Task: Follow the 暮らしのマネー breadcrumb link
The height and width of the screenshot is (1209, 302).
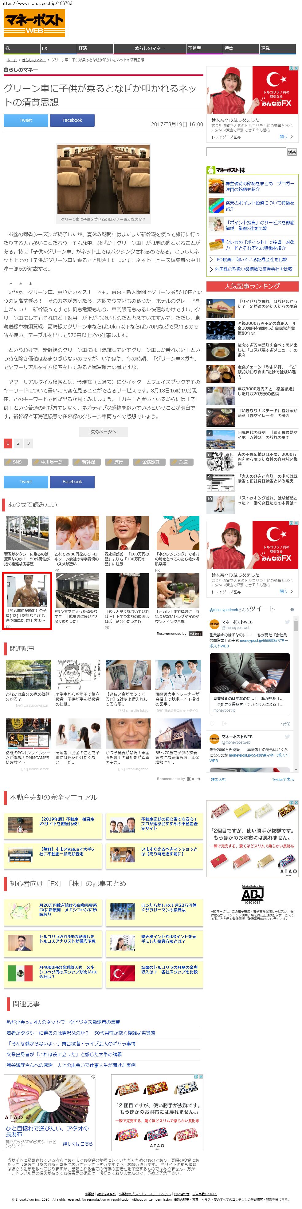Action: (x=34, y=60)
